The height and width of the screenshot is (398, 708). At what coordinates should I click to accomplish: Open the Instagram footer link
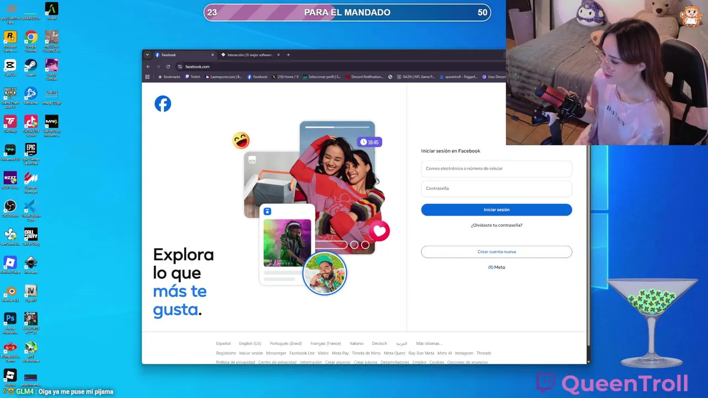click(464, 353)
